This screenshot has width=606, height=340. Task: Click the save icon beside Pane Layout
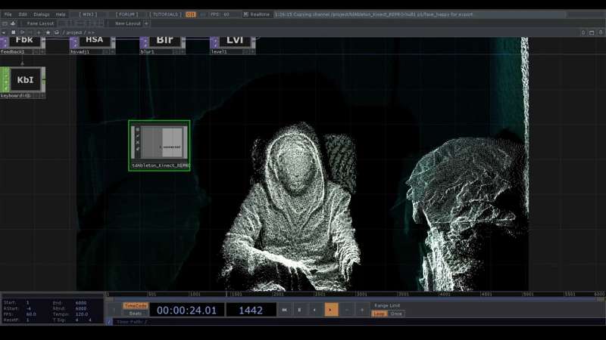(x=13, y=23)
